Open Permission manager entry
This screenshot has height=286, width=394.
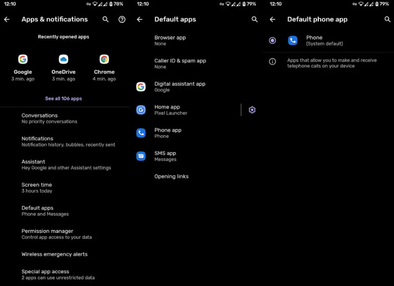coord(65,234)
